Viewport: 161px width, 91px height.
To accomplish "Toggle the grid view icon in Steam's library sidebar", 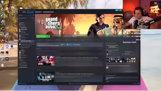I will pyautogui.click(x=33, y=15).
